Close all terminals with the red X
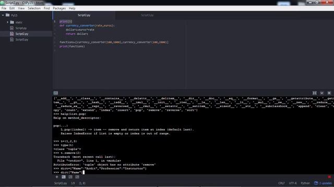Viewport: 334px width, 187px height. (329, 177)
